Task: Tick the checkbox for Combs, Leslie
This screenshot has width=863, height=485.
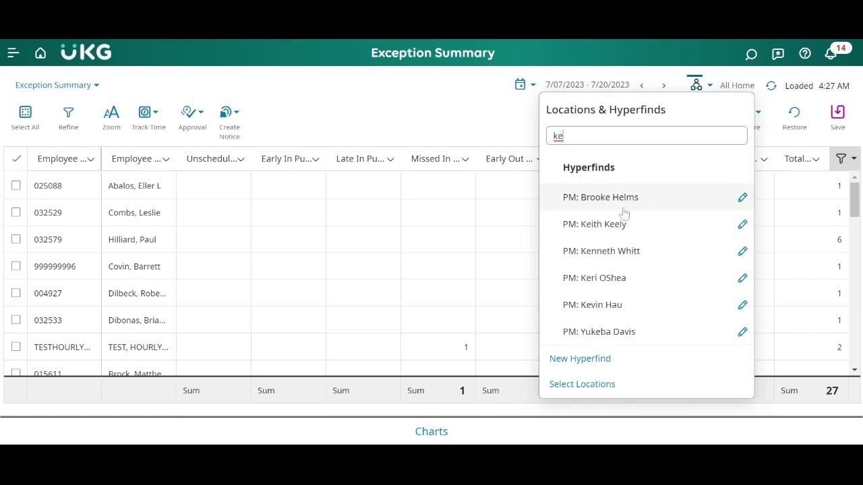Action: point(16,212)
